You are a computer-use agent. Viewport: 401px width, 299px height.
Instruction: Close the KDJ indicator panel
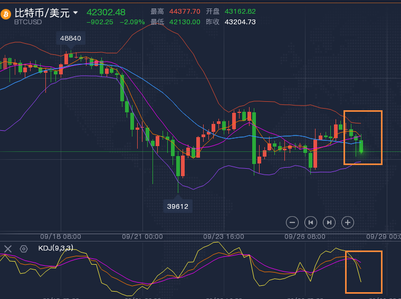coord(8,249)
